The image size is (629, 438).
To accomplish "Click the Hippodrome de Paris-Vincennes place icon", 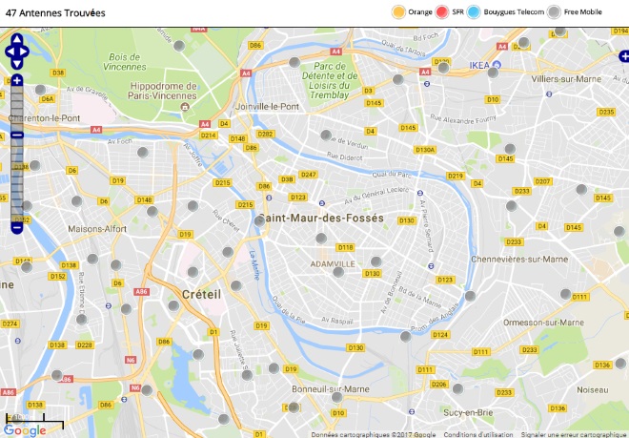I will point(185,107).
